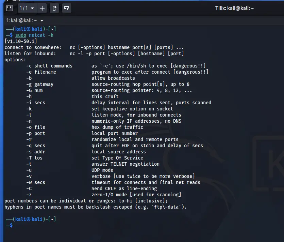This screenshot has width=284, height=242.
Task: Click the '-p port' option row
Action: click(82, 133)
